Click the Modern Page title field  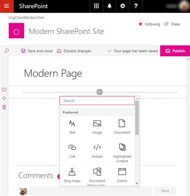click(53, 74)
